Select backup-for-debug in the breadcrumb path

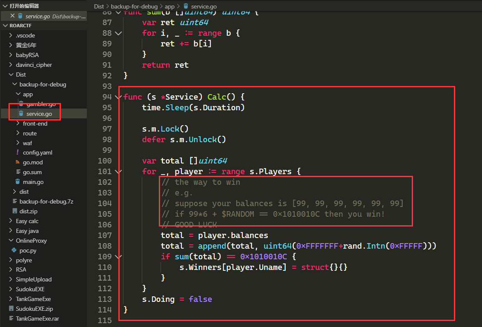click(x=134, y=6)
